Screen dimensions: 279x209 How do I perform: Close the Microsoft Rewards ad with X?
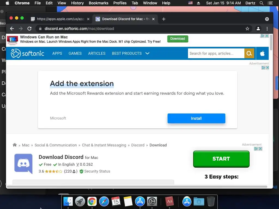point(267,68)
